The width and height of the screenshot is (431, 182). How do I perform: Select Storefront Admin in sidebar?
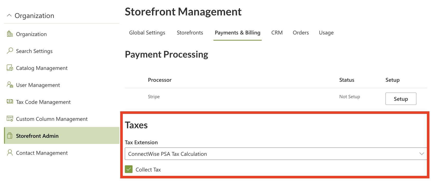click(x=62, y=135)
